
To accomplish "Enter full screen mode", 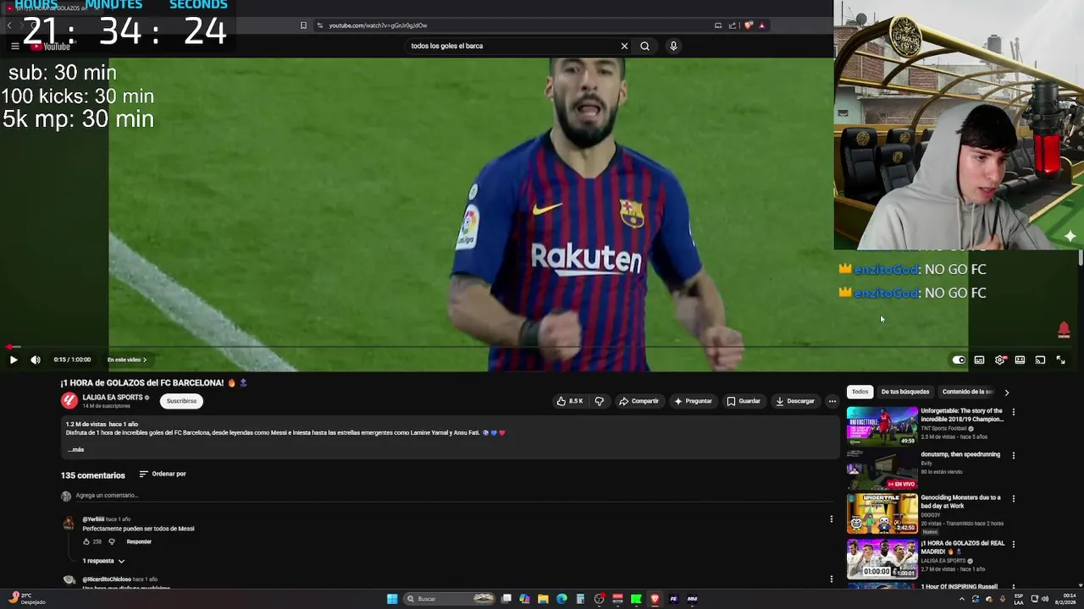I will point(1060,359).
